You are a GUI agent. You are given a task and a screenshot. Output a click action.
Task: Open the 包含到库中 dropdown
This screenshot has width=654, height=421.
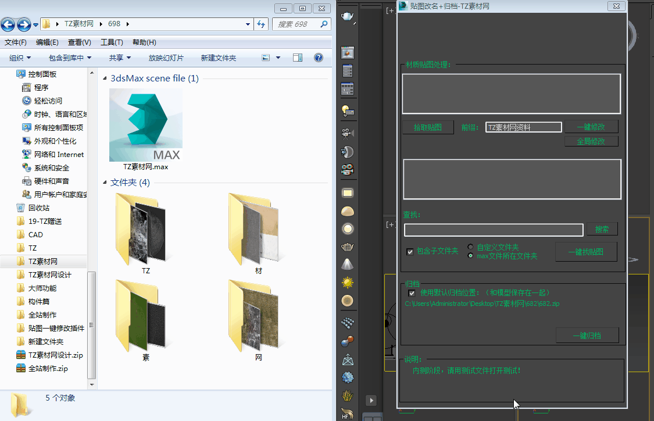tap(70, 58)
